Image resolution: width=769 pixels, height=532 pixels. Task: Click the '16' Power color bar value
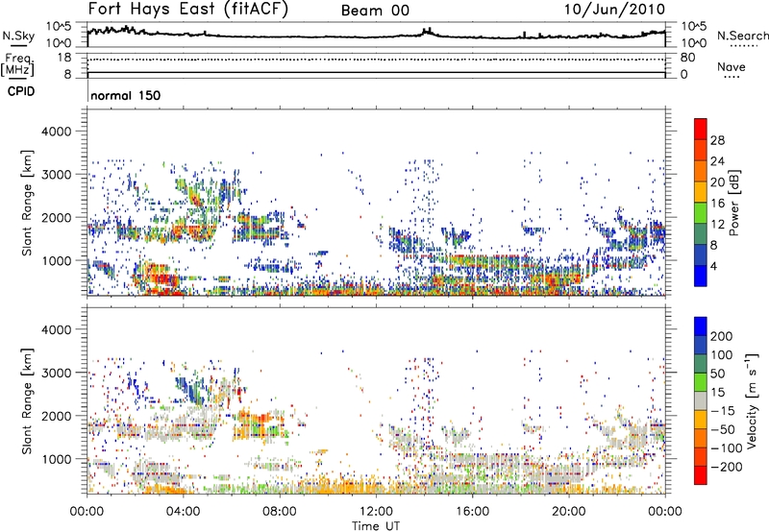(x=717, y=203)
